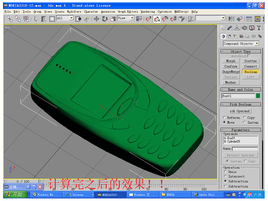The height and width of the screenshot is (201, 268).
Task: Collapse the Object Type rollout
Action: coord(240,51)
